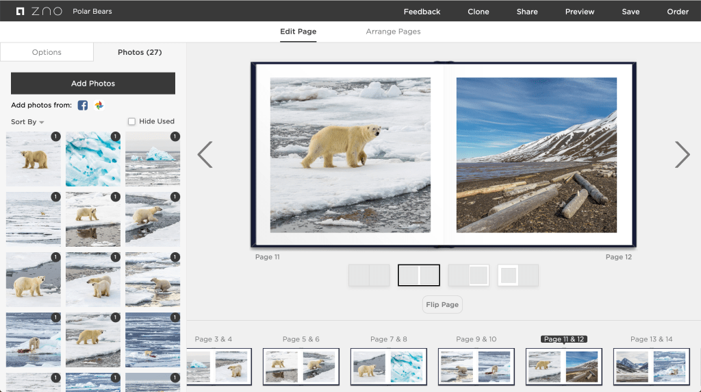
Task: Choose layout with left page framed photo
Action: point(518,275)
